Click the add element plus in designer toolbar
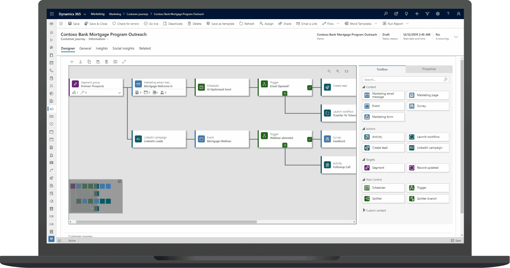510x268 pixels. (x=72, y=62)
